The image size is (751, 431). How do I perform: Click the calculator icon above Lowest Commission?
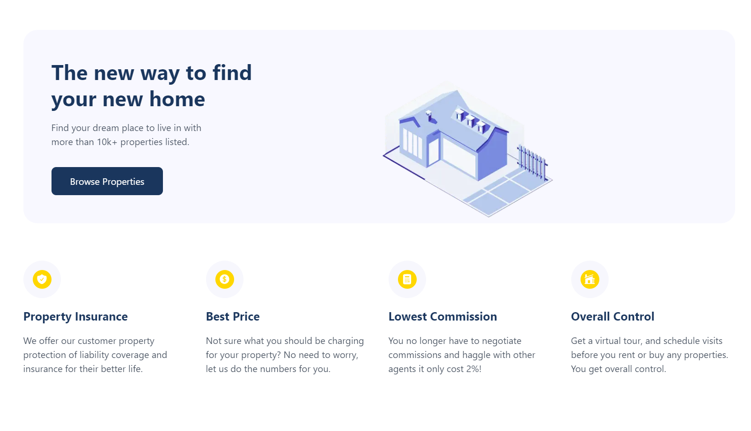407,279
